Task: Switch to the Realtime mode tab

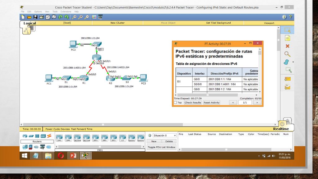Action: click(x=281, y=129)
